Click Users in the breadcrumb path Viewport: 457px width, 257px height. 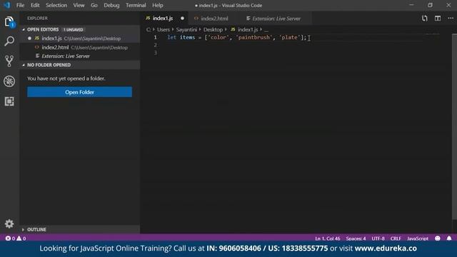tap(164, 29)
